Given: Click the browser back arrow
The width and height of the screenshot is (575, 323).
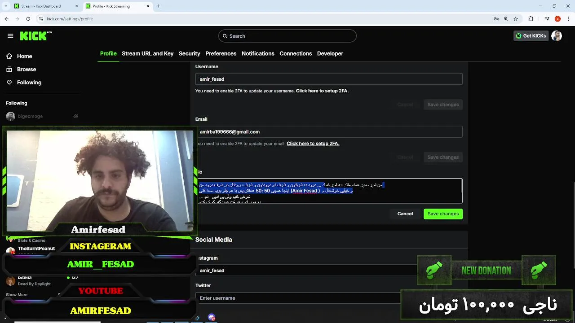Looking at the screenshot, I should (6, 19).
